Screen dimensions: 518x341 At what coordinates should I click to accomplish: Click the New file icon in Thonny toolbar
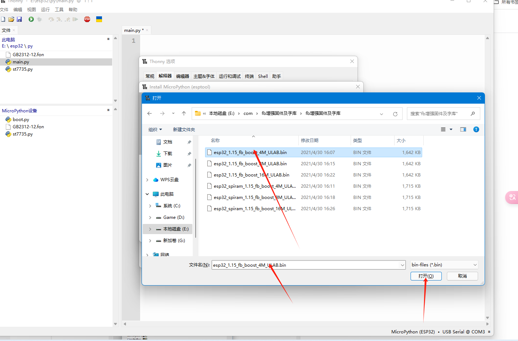click(x=3, y=19)
